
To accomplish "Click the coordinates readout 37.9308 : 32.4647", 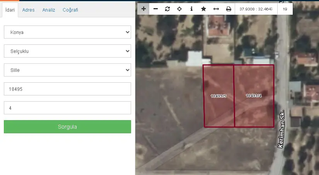I will [x=256, y=9].
